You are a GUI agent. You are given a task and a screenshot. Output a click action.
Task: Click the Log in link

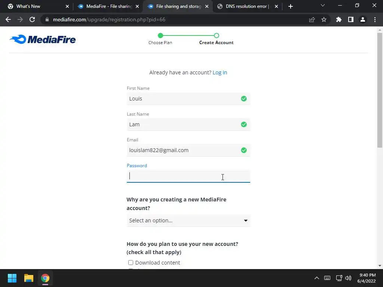220,72
